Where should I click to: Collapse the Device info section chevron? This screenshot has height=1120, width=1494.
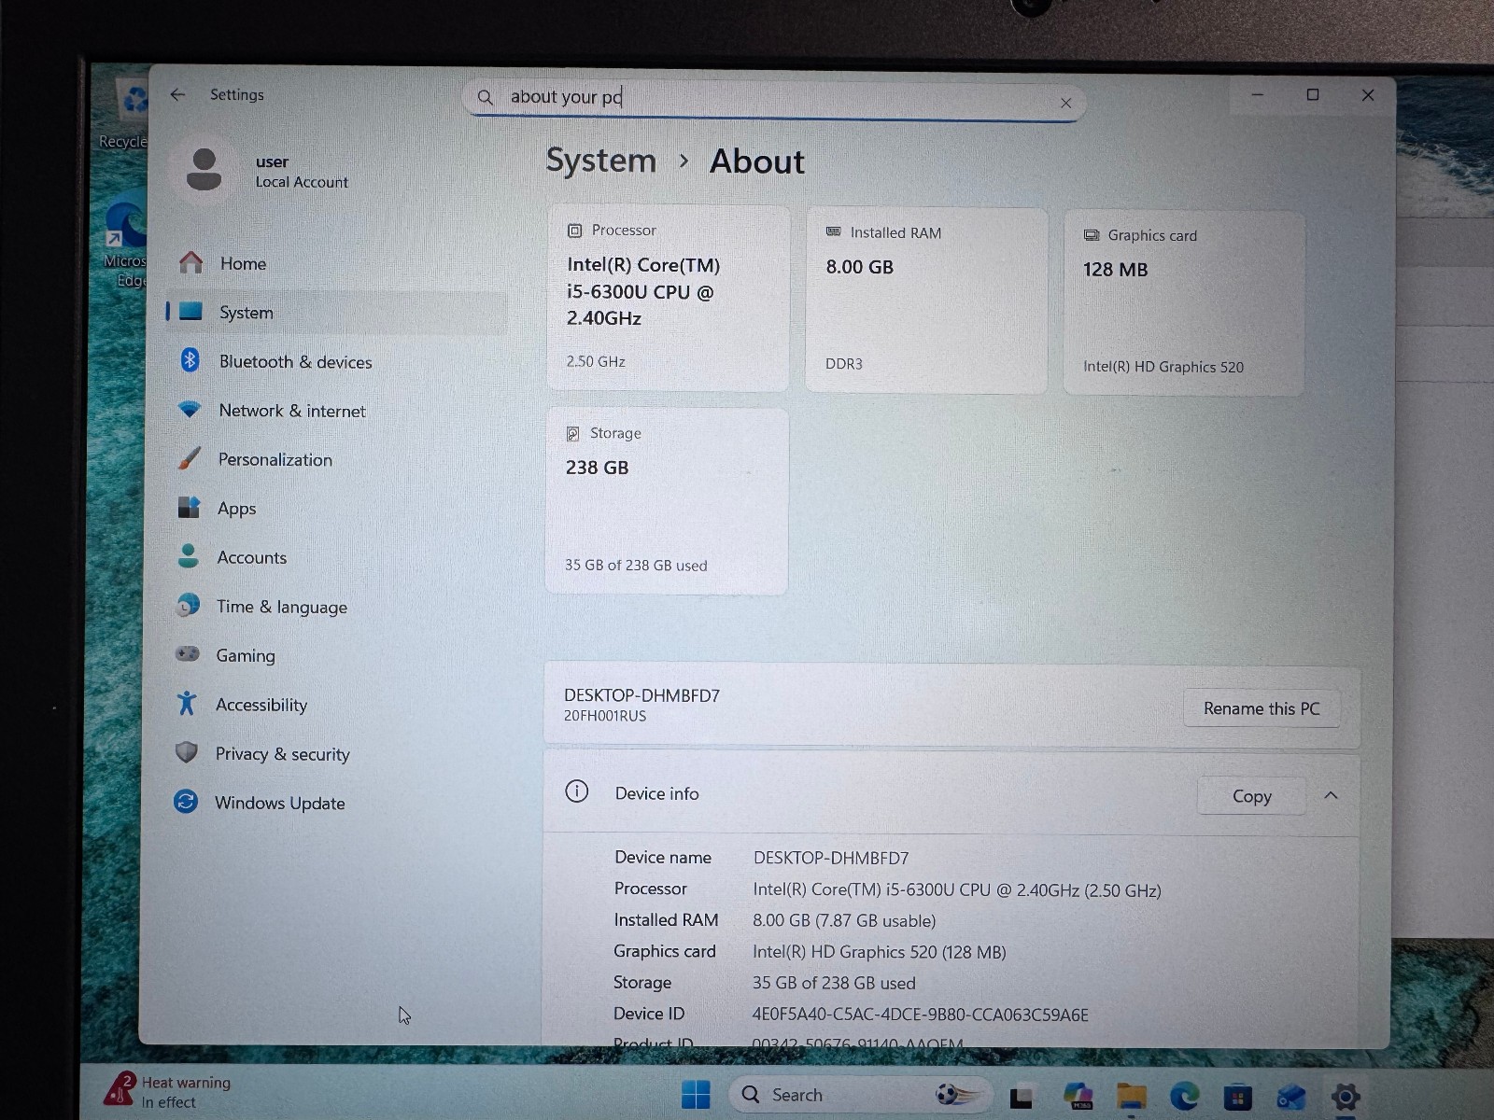pos(1331,795)
